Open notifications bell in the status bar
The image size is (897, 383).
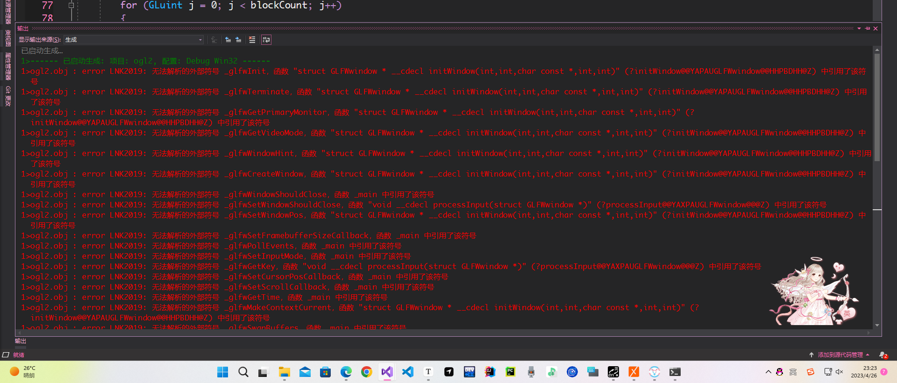pos(883,355)
